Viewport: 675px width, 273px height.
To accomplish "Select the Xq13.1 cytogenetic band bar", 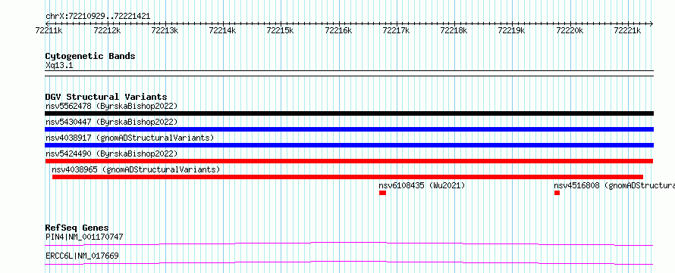I will pos(349,73).
